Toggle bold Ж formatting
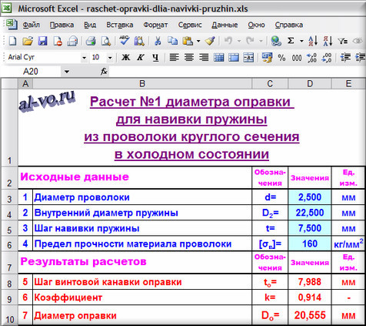The image size is (366, 326). coord(125,57)
